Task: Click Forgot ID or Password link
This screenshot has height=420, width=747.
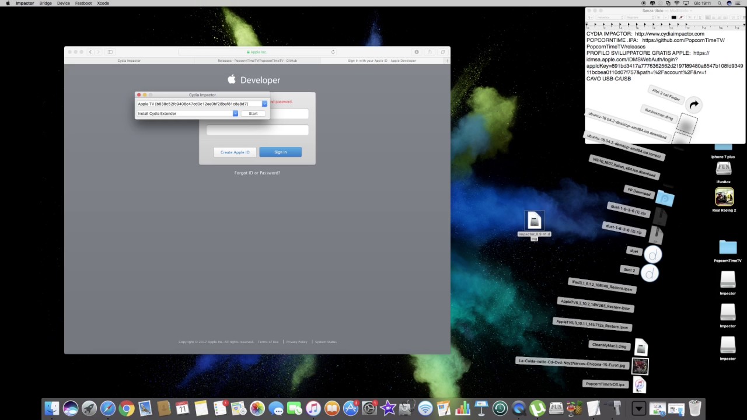Action: click(x=257, y=173)
